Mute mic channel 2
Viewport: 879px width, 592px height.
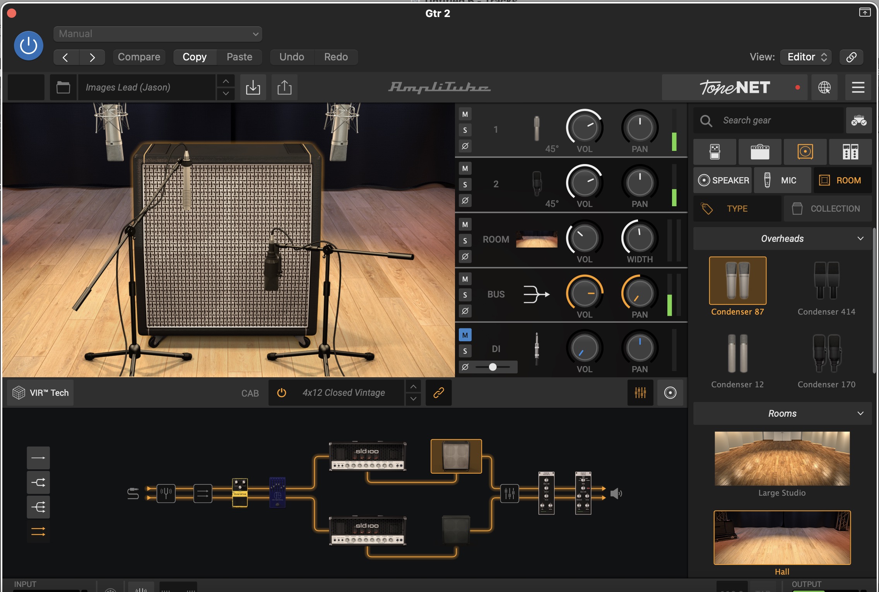click(465, 169)
